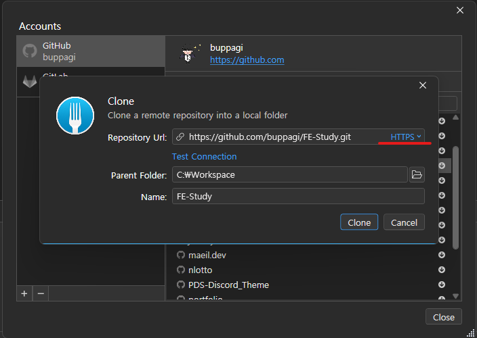The width and height of the screenshot is (477, 338).
Task: Clone maeil.dev via download arrow icon
Action: [442, 255]
